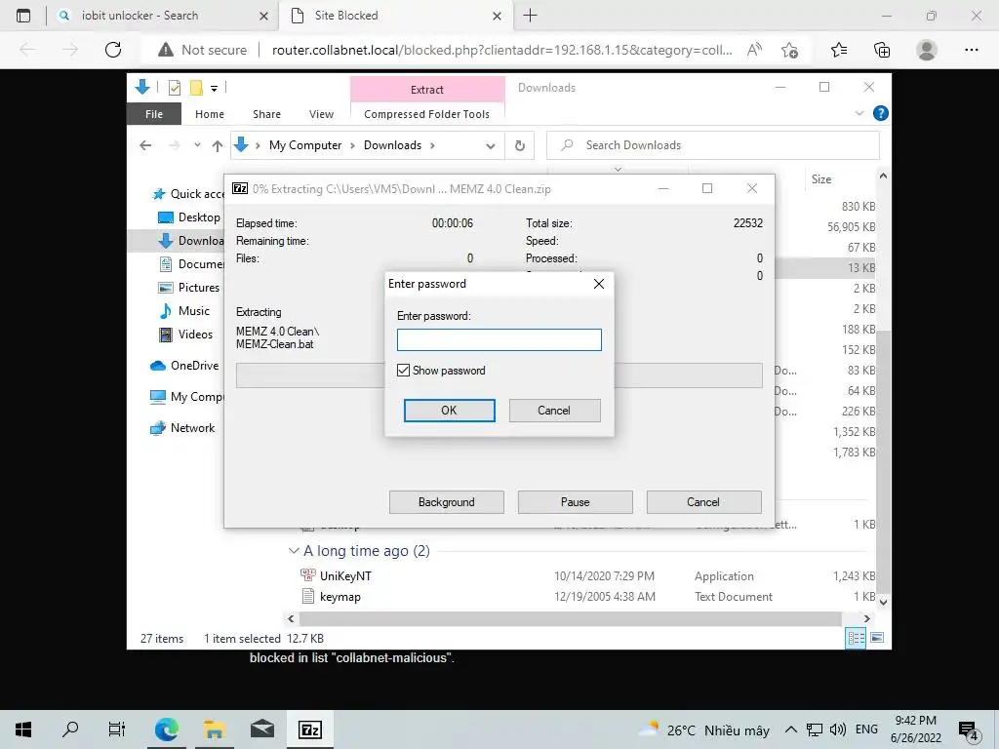The width and height of the screenshot is (999, 749).
Task: Open taskbar Search magnifier
Action: tap(70, 729)
